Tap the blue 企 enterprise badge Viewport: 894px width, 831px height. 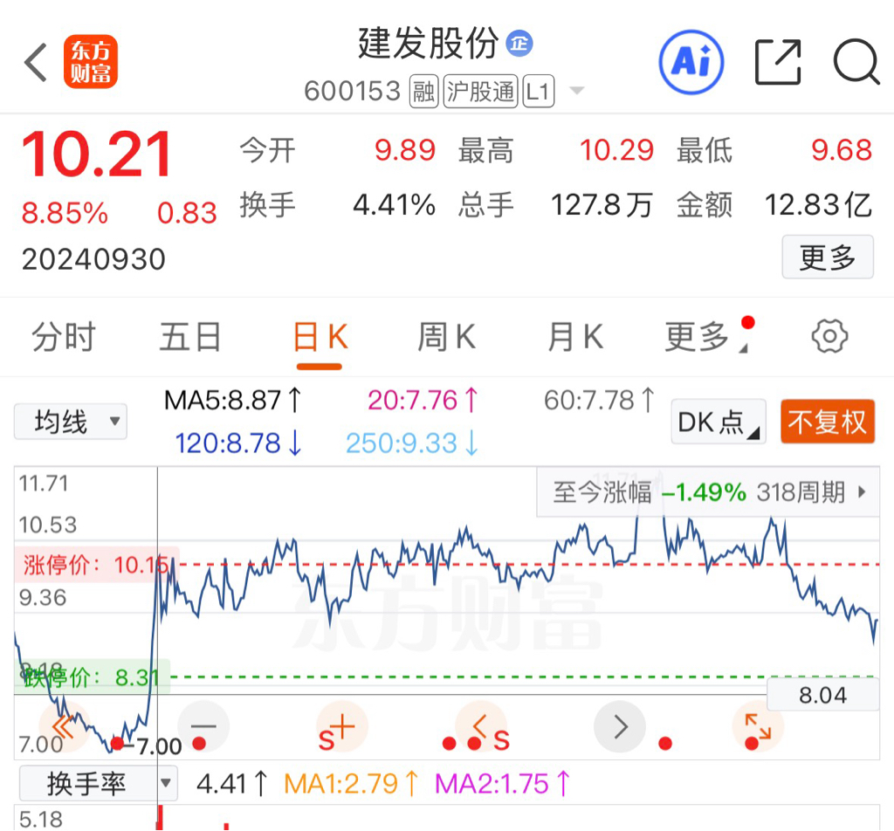click(519, 44)
